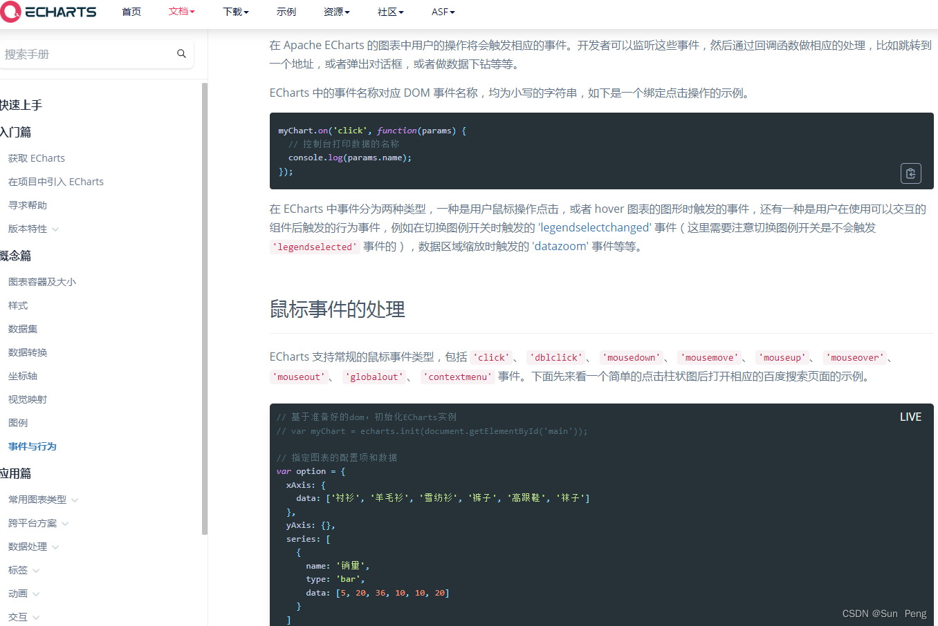Viewport: 938px width, 626px height.
Task: Open the 下载 dropdown menu
Action: click(236, 12)
